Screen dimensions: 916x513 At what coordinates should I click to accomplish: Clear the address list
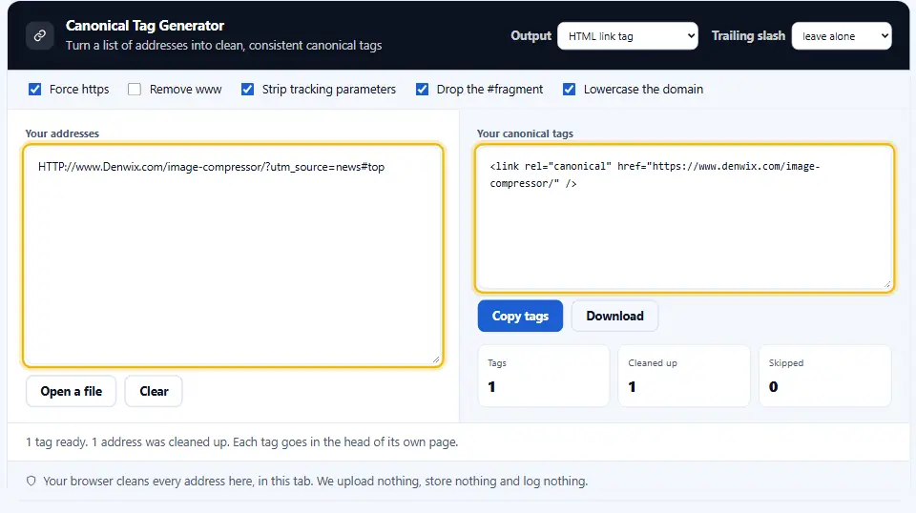click(154, 391)
